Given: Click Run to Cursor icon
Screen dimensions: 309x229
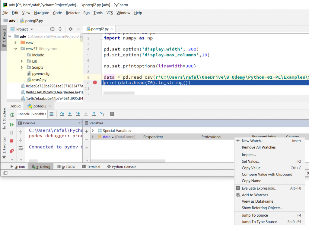Looking at the screenshot, I should pyautogui.click(x=102, y=114).
